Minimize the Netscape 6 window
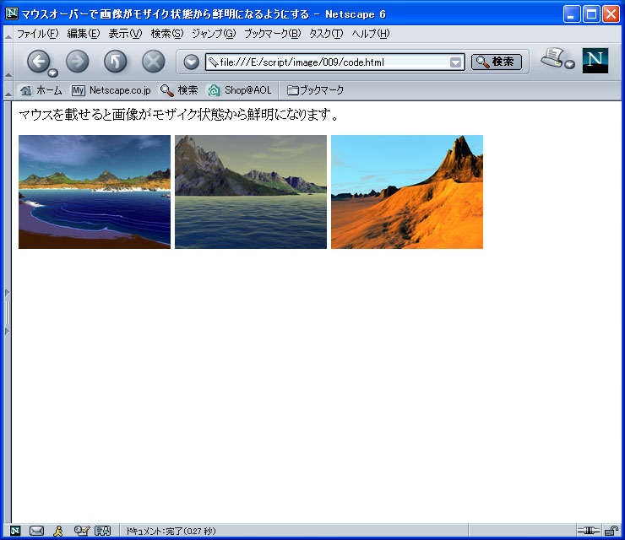 coord(572,14)
